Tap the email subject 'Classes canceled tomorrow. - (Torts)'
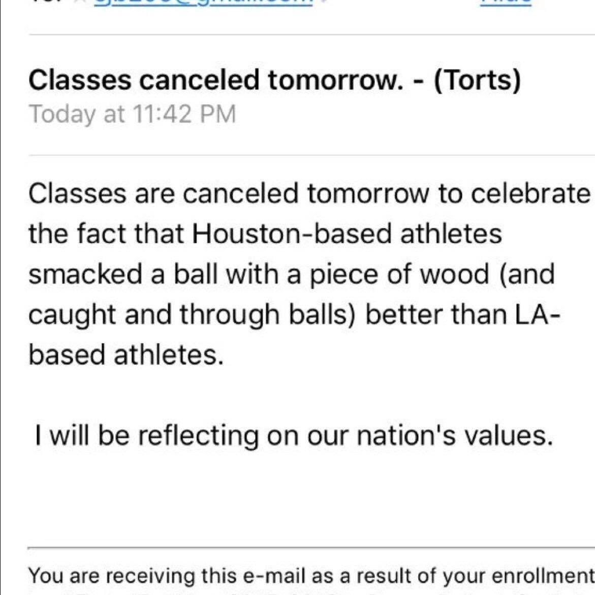Screen dimensions: 595x595 click(275, 81)
